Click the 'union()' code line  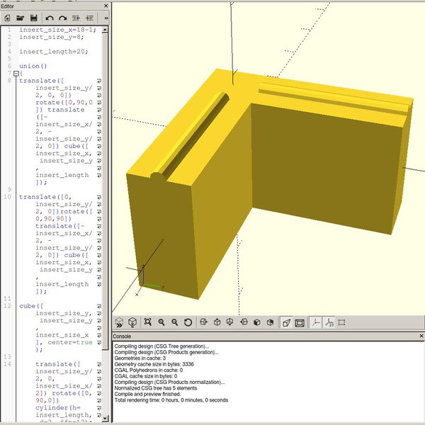pyautogui.click(x=33, y=66)
